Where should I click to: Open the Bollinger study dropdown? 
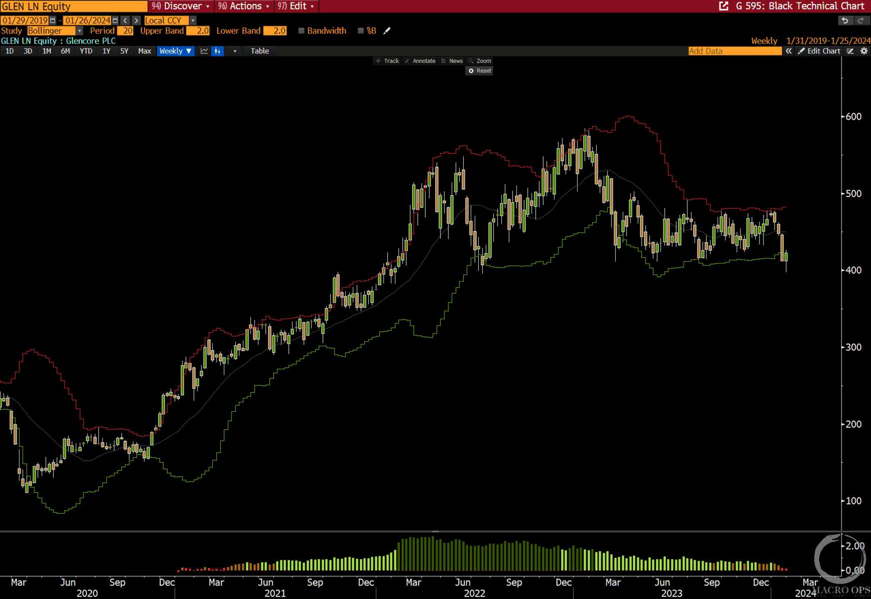tap(79, 31)
